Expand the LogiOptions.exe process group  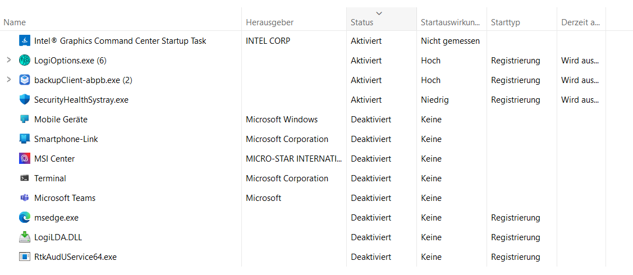8,61
